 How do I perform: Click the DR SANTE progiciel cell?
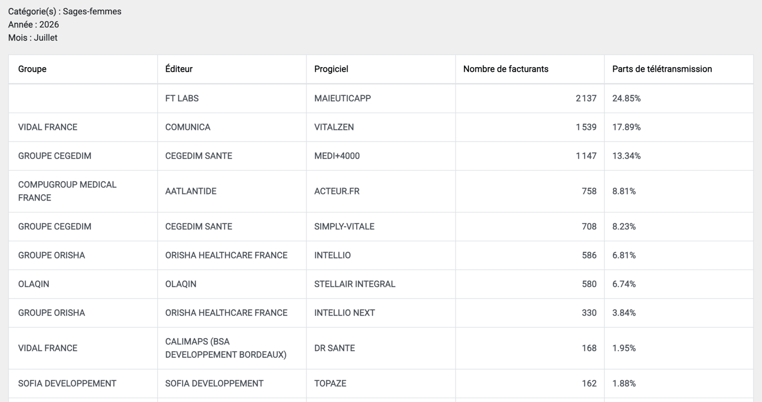point(381,348)
